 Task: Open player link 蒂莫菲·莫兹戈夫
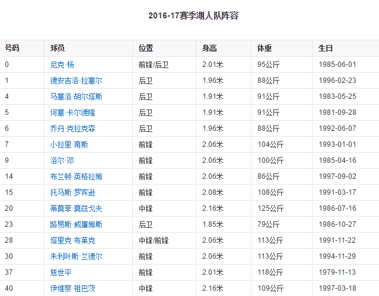click(x=76, y=208)
